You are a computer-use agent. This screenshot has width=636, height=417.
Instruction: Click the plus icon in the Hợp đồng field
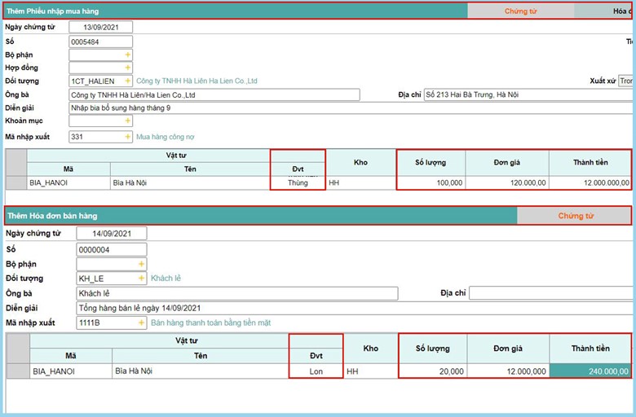127,68
